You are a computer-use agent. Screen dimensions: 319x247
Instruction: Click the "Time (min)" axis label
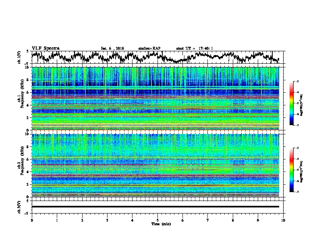tap(161, 224)
